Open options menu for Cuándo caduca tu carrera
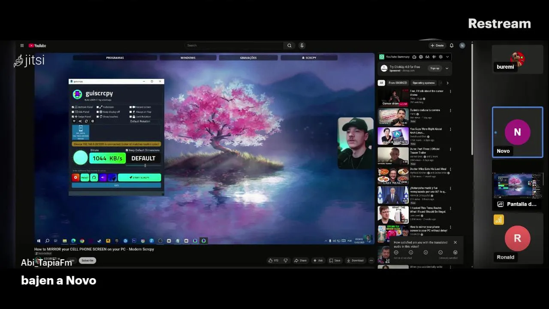The image size is (549, 309). tap(450, 110)
